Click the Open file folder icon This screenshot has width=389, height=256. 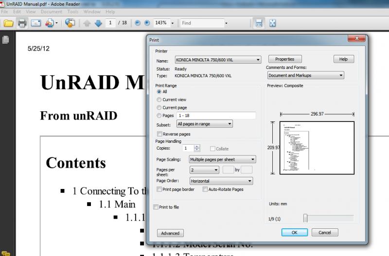(8, 23)
